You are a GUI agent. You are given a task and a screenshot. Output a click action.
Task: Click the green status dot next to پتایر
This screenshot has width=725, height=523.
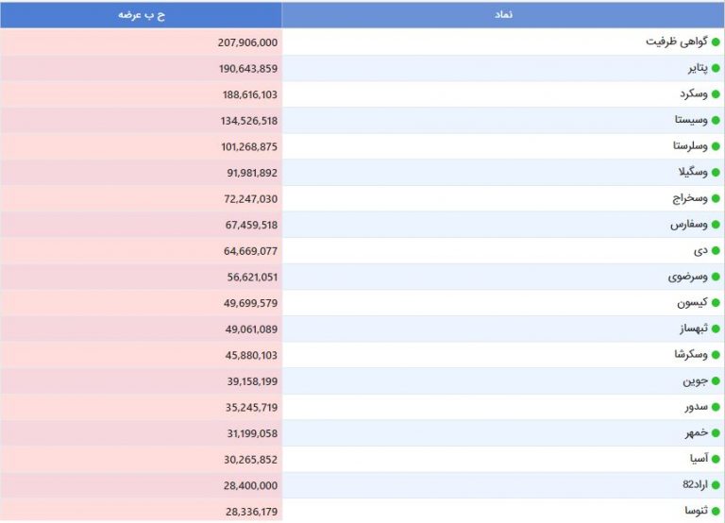click(x=716, y=68)
